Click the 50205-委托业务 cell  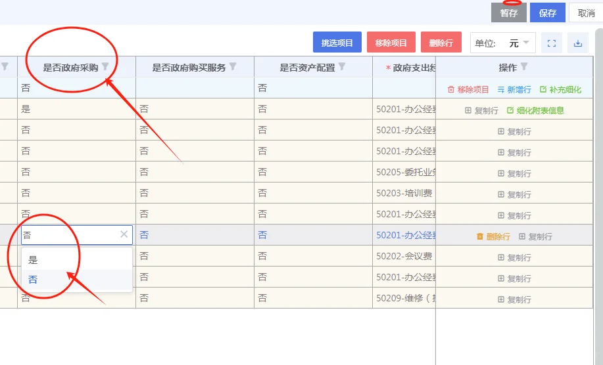[404, 172]
